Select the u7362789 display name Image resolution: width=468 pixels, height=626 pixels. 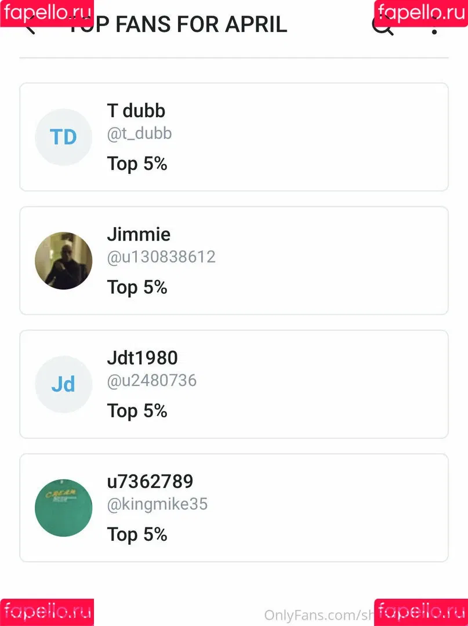[150, 482]
